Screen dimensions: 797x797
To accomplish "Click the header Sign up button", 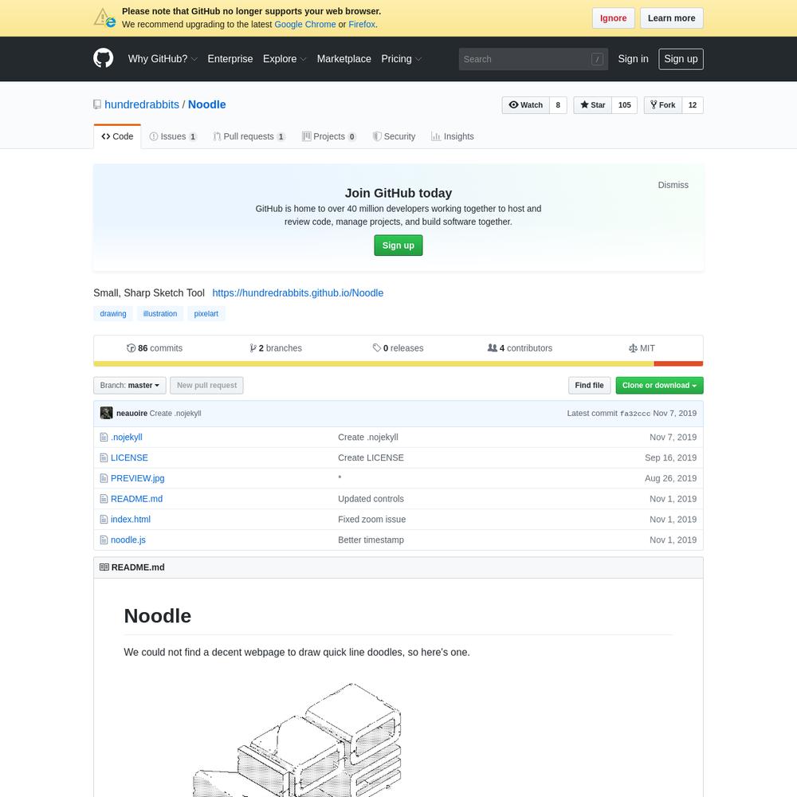I will click(x=681, y=59).
